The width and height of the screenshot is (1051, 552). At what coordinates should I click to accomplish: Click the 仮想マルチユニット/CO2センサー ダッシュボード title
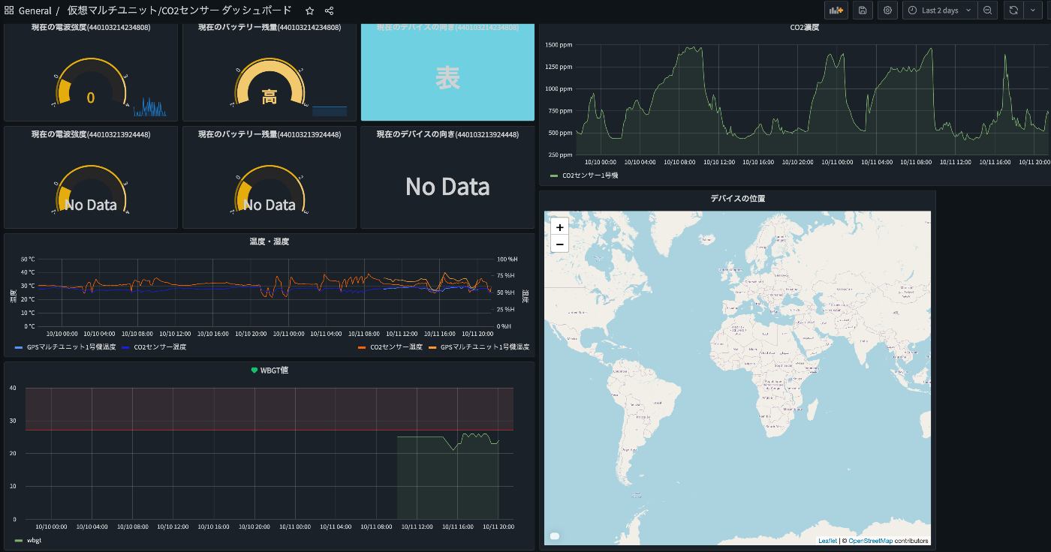[179, 10]
